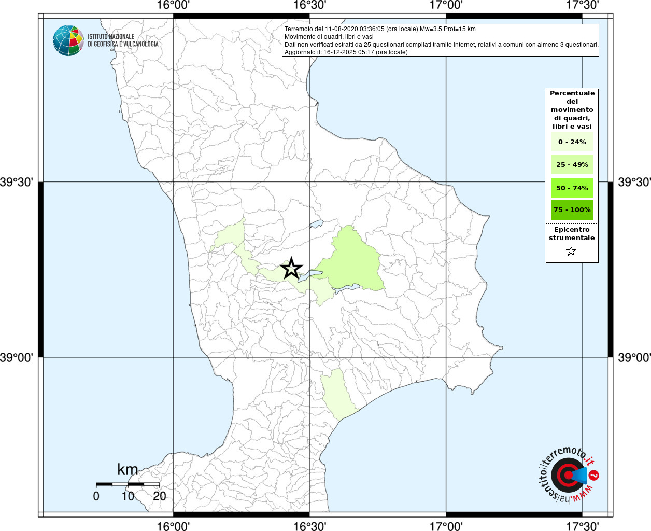Click the top 17°30' longitude label
This screenshot has height=531, width=651.
tap(583, 5)
